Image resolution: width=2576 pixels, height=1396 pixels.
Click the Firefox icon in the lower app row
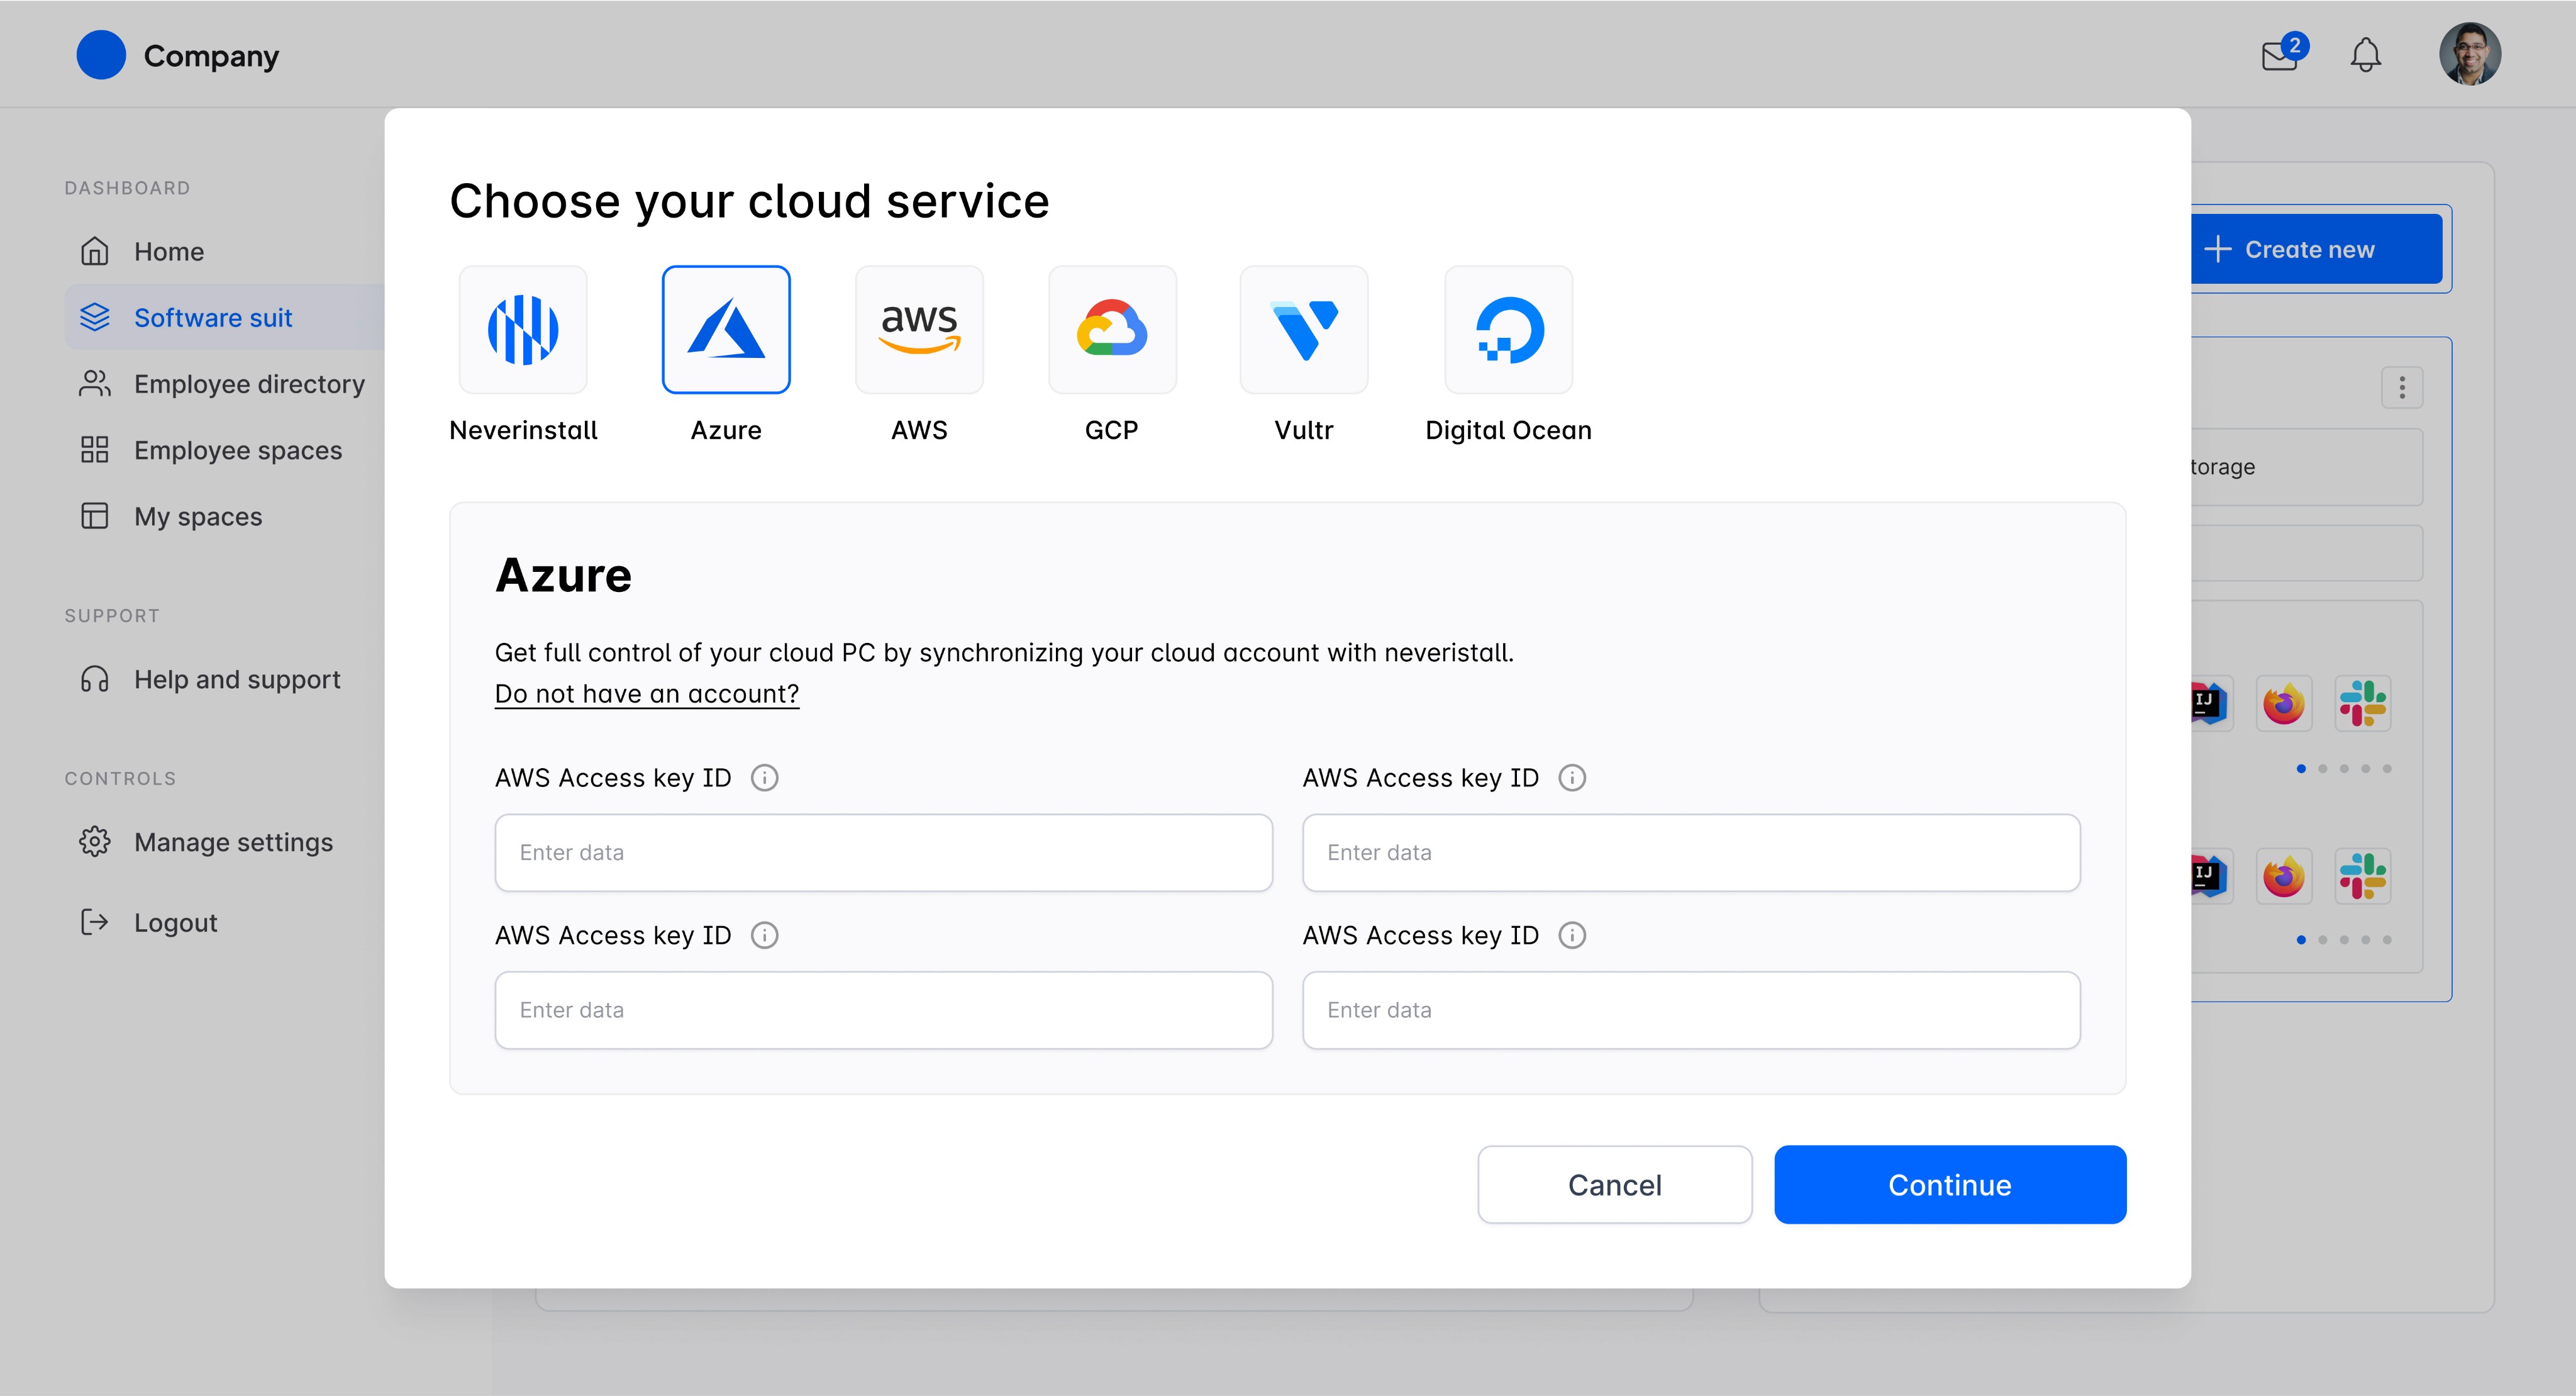2284,876
